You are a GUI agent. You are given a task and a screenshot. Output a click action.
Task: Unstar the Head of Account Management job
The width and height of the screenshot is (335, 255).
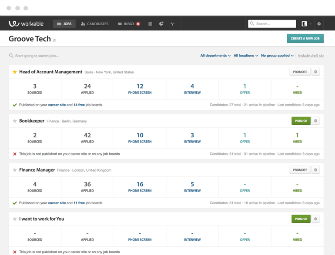15,72
